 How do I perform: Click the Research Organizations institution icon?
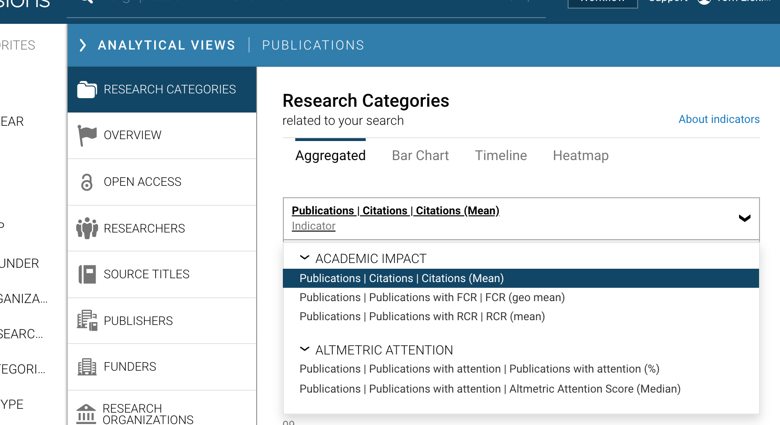coord(86,414)
